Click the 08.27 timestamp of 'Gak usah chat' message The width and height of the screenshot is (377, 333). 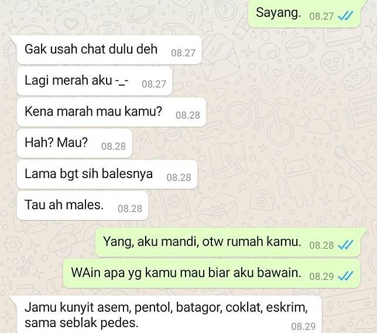click(x=183, y=53)
